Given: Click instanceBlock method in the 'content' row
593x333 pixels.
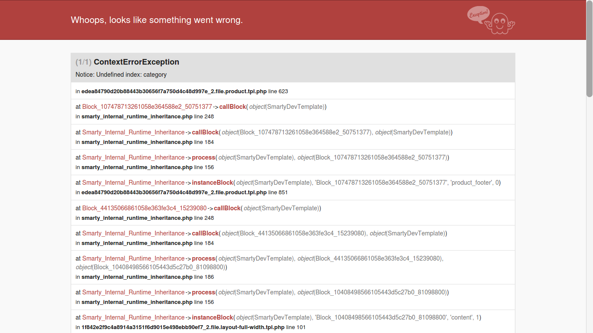Looking at the screenshot, I should tap(213, 317).
